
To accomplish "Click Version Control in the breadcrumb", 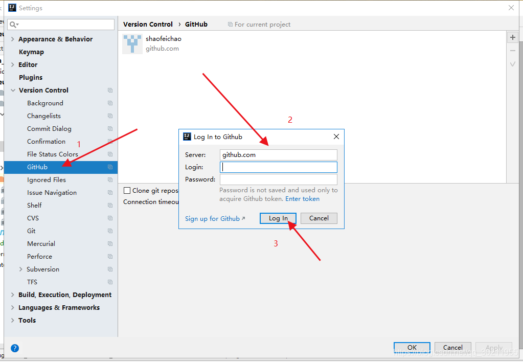I will click(148, 25).
